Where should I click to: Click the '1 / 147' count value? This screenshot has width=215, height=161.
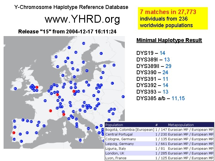(161, 130)
